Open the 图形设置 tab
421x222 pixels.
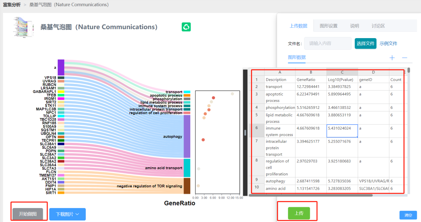(329, 26)
